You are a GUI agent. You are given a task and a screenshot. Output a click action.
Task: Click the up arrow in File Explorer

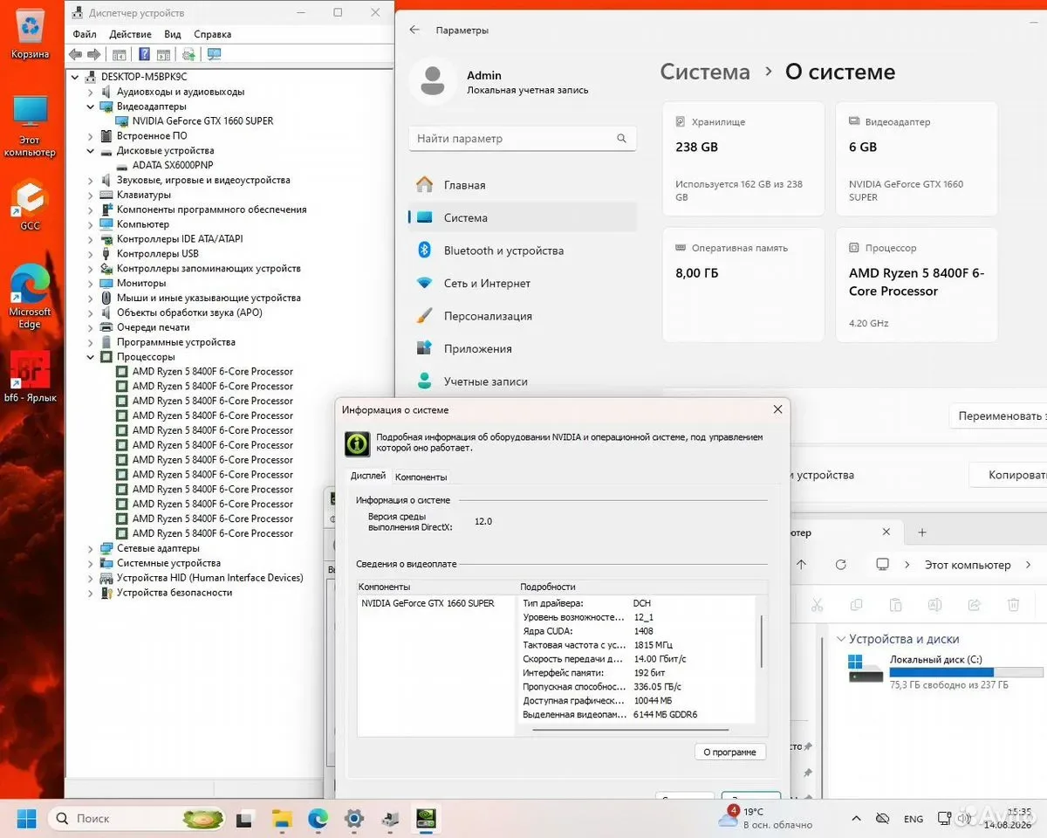coord(802,565)
